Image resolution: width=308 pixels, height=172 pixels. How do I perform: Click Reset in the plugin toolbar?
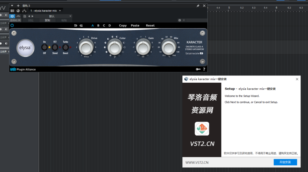pyautogui.click(x=150, y=26)
